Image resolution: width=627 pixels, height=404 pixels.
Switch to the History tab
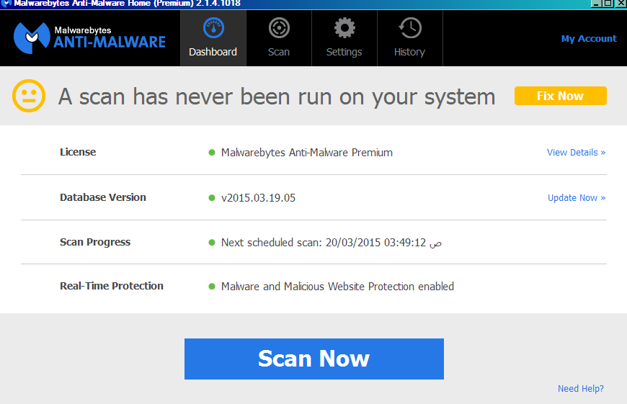pos(409,38)
